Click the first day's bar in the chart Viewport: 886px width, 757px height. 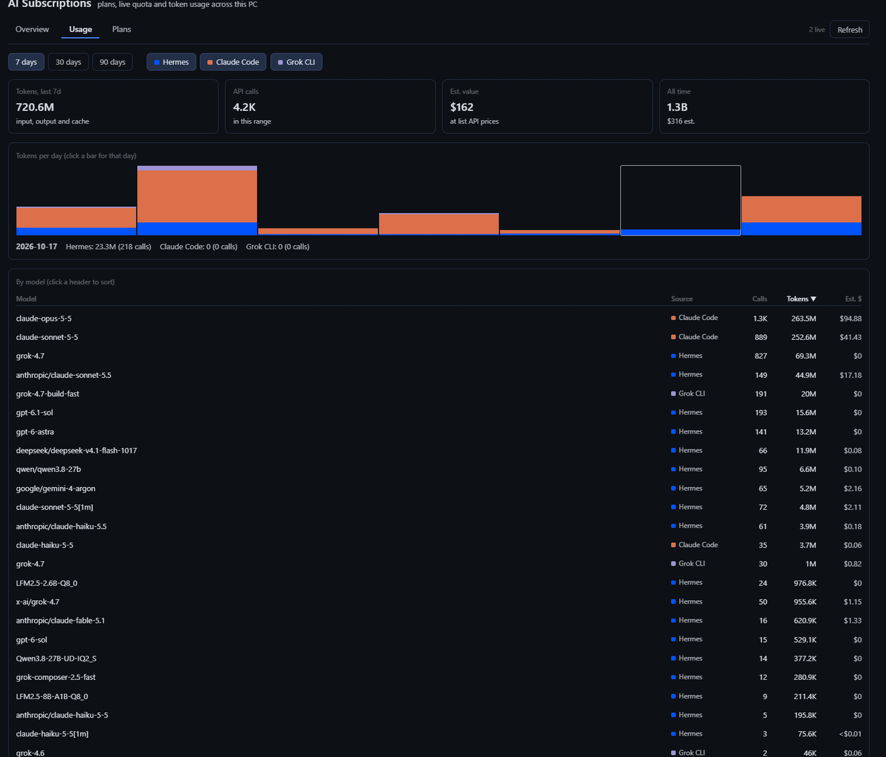[x=76, y=221]
